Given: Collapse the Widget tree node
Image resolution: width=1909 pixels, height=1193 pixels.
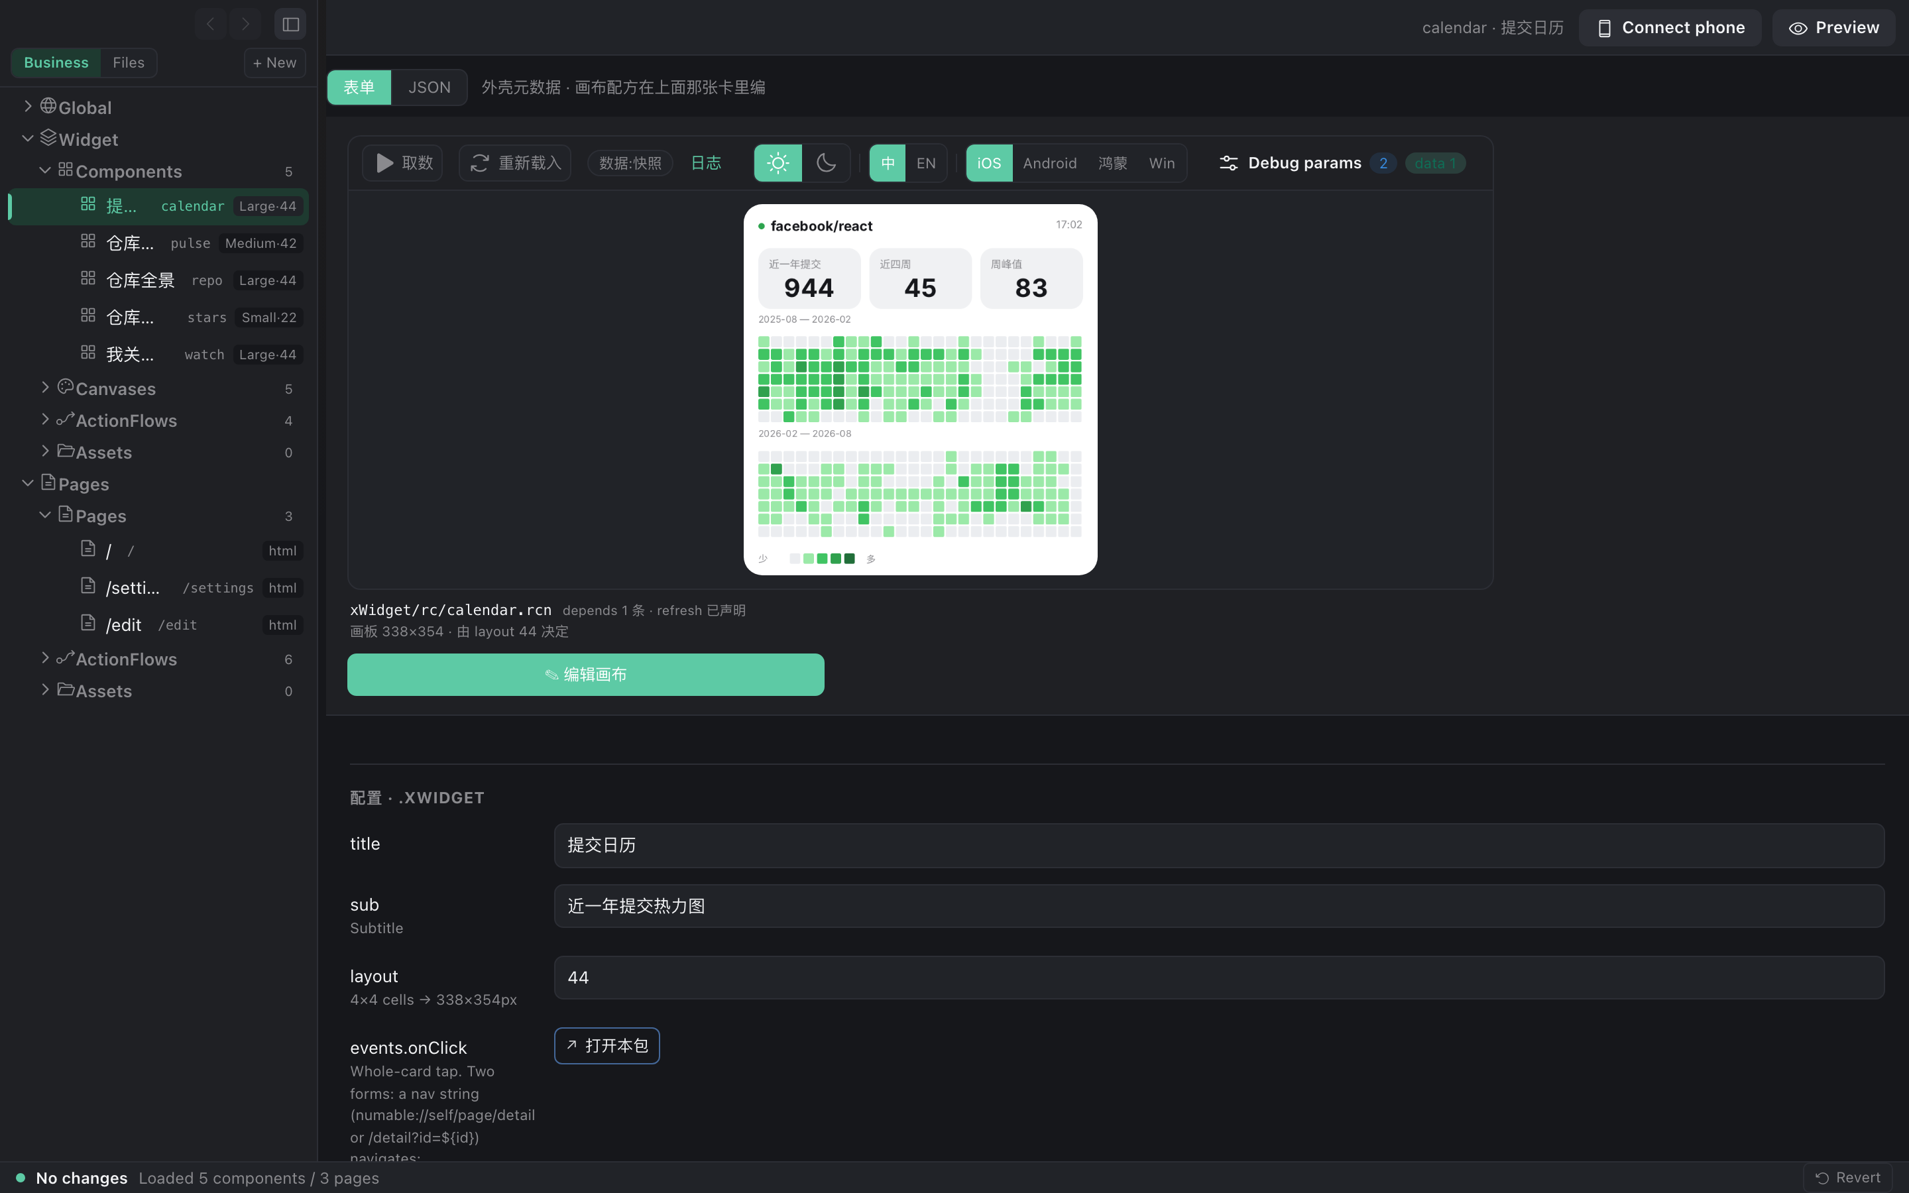Looking at the screenshot, I should 28,138.
